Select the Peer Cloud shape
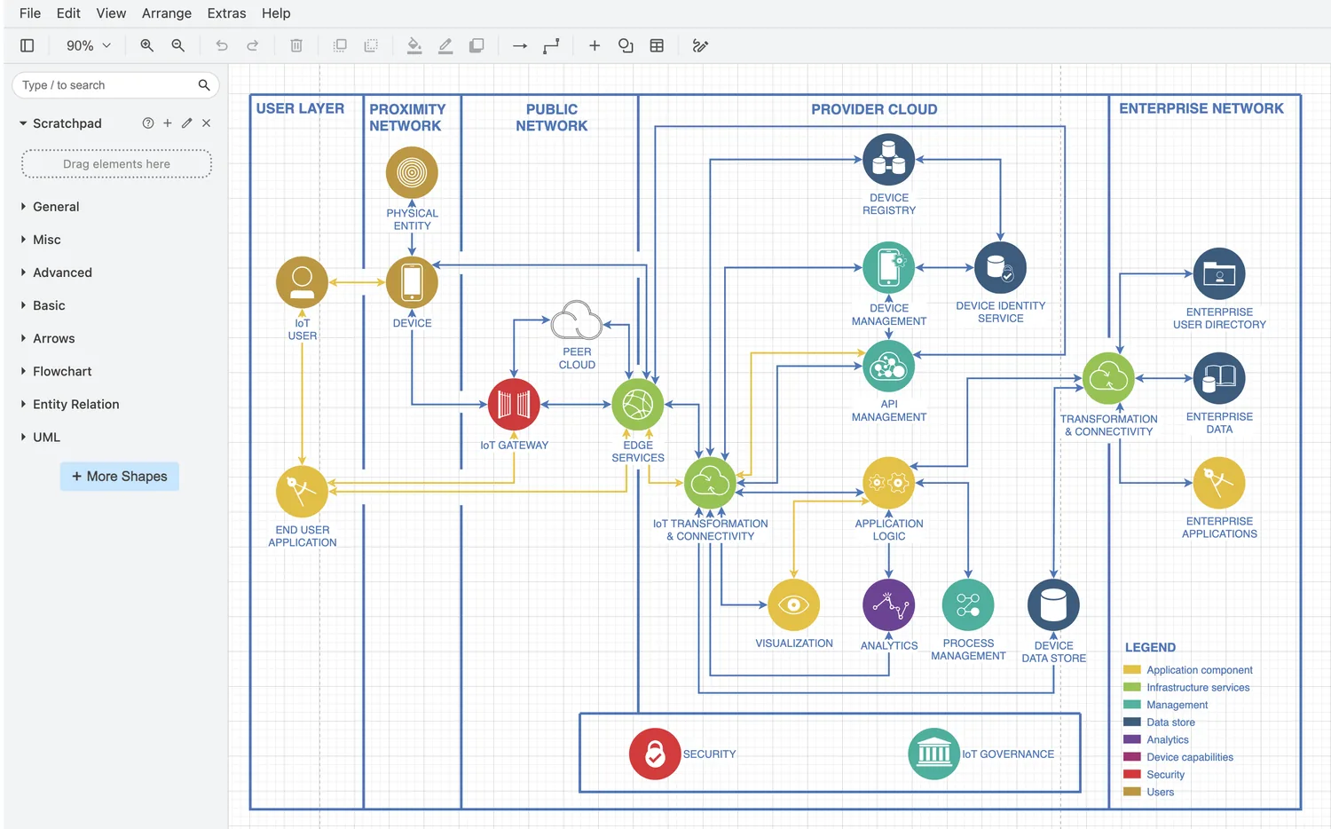The image size is (1331, 829). [x=577, y=320]
